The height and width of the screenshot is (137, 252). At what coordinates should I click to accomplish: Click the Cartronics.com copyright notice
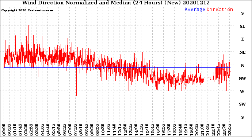(27, 10)
